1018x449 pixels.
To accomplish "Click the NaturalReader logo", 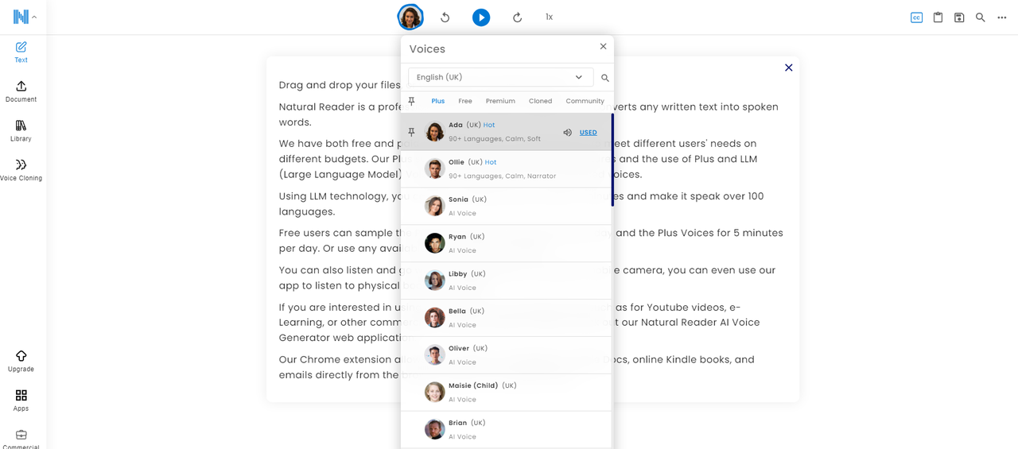I will (21, 17).
